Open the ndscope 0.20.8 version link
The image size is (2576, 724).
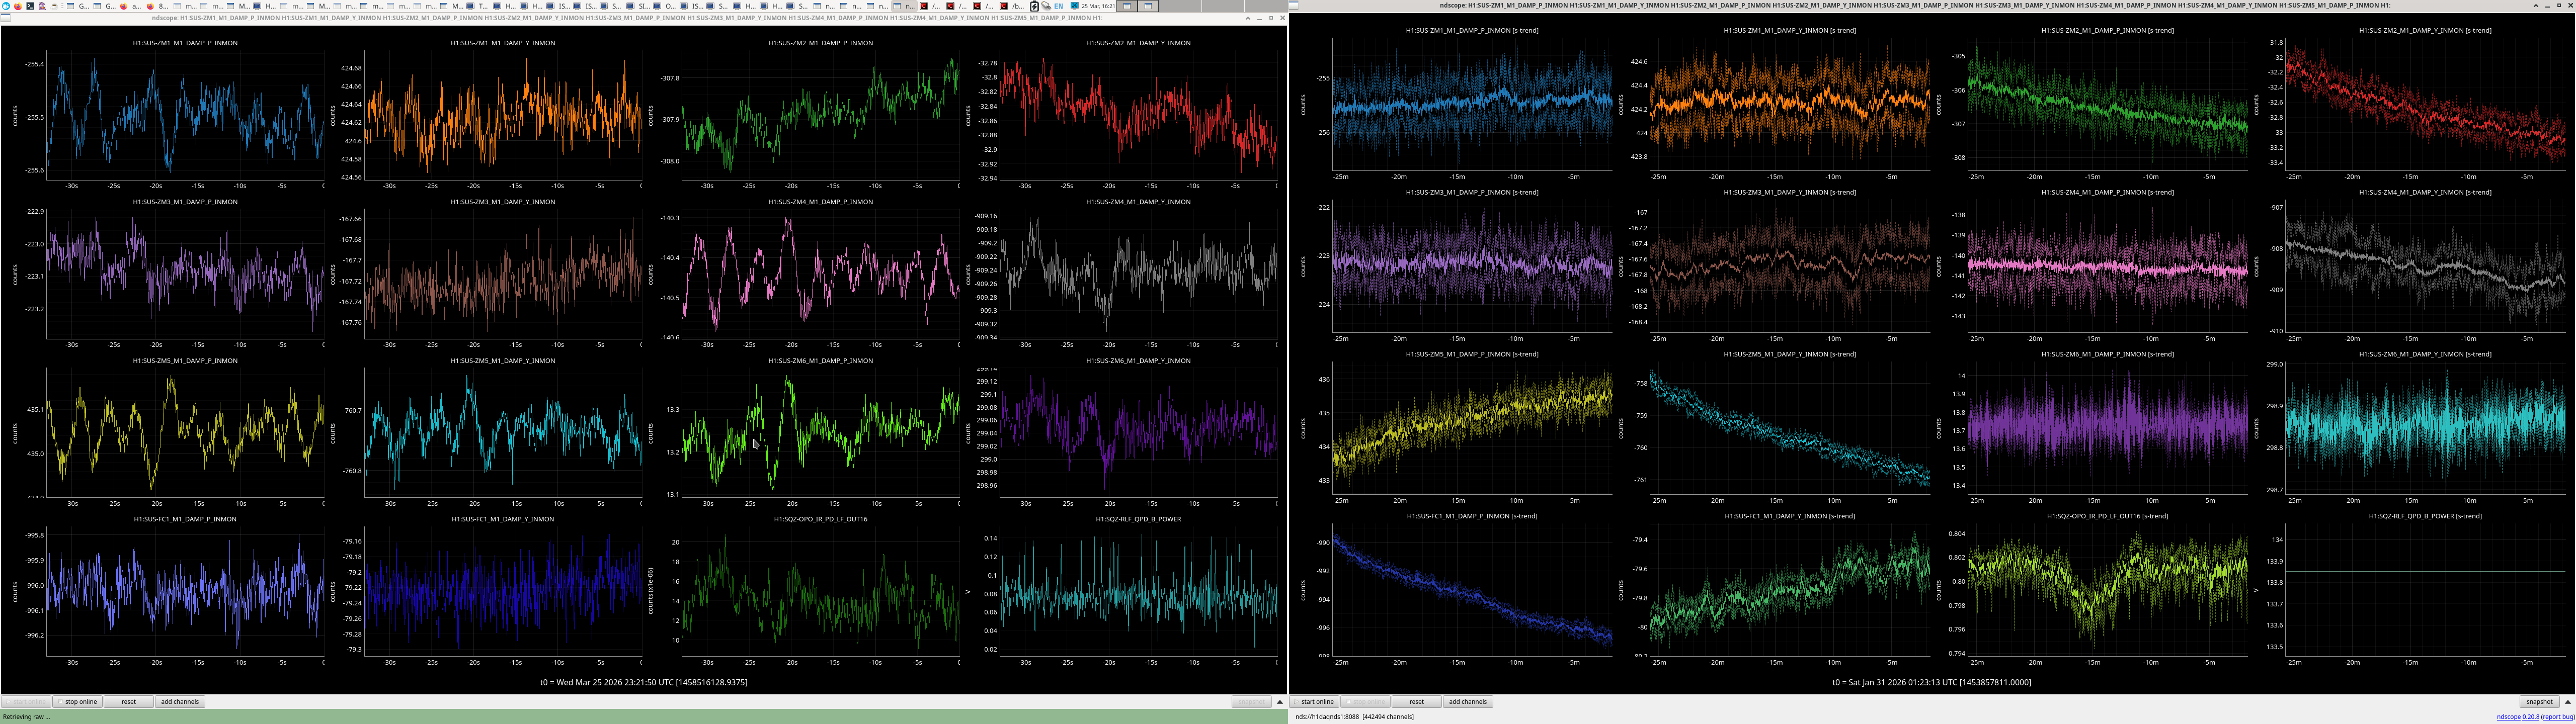(2518, 717)
